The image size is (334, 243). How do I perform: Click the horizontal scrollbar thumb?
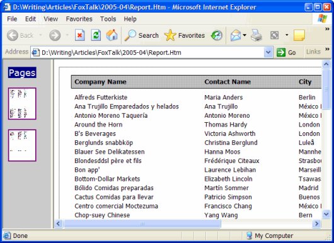pos(142,223)
